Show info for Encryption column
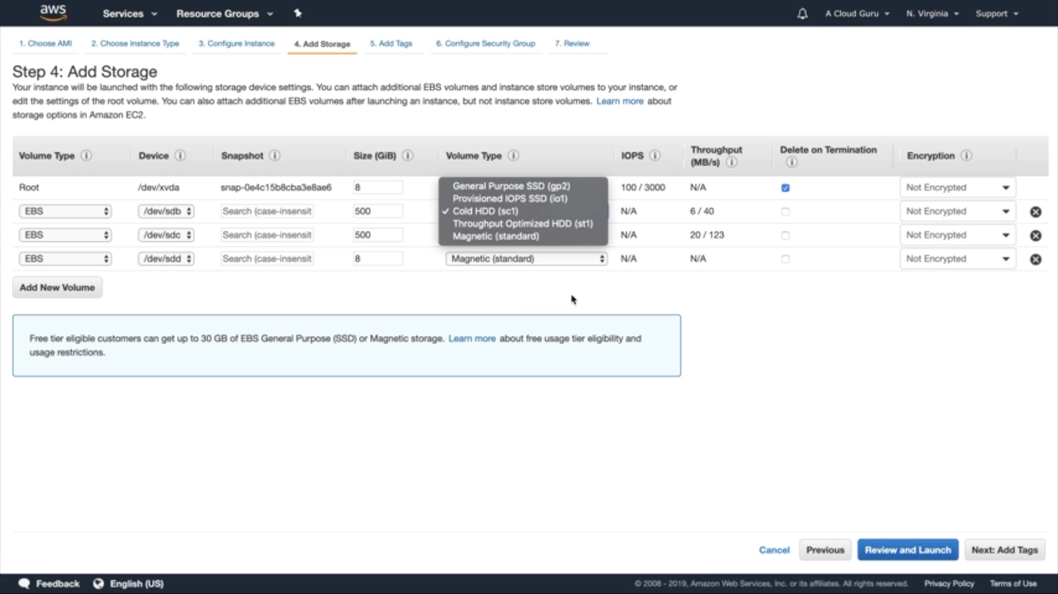1058x594 pixels. point(966,155)
